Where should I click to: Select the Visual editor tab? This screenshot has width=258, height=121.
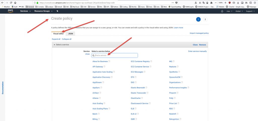tap(58, 34)
